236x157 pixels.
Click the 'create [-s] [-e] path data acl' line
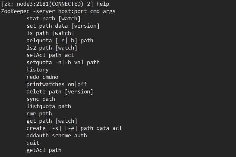(74, 128)
